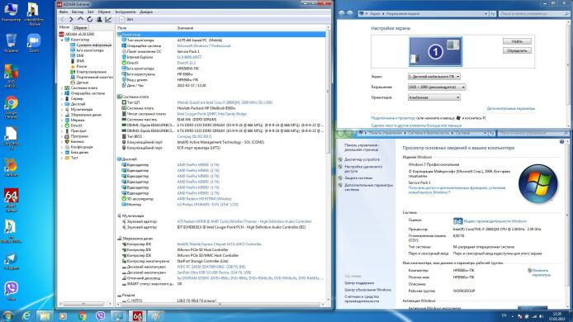Select the Розгін overclock item in tree
Viewport: 573px width, 322px height.
(x=82, y=67)
